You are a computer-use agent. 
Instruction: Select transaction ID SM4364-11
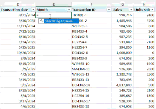pyautogui.click(x=91, y=69)
